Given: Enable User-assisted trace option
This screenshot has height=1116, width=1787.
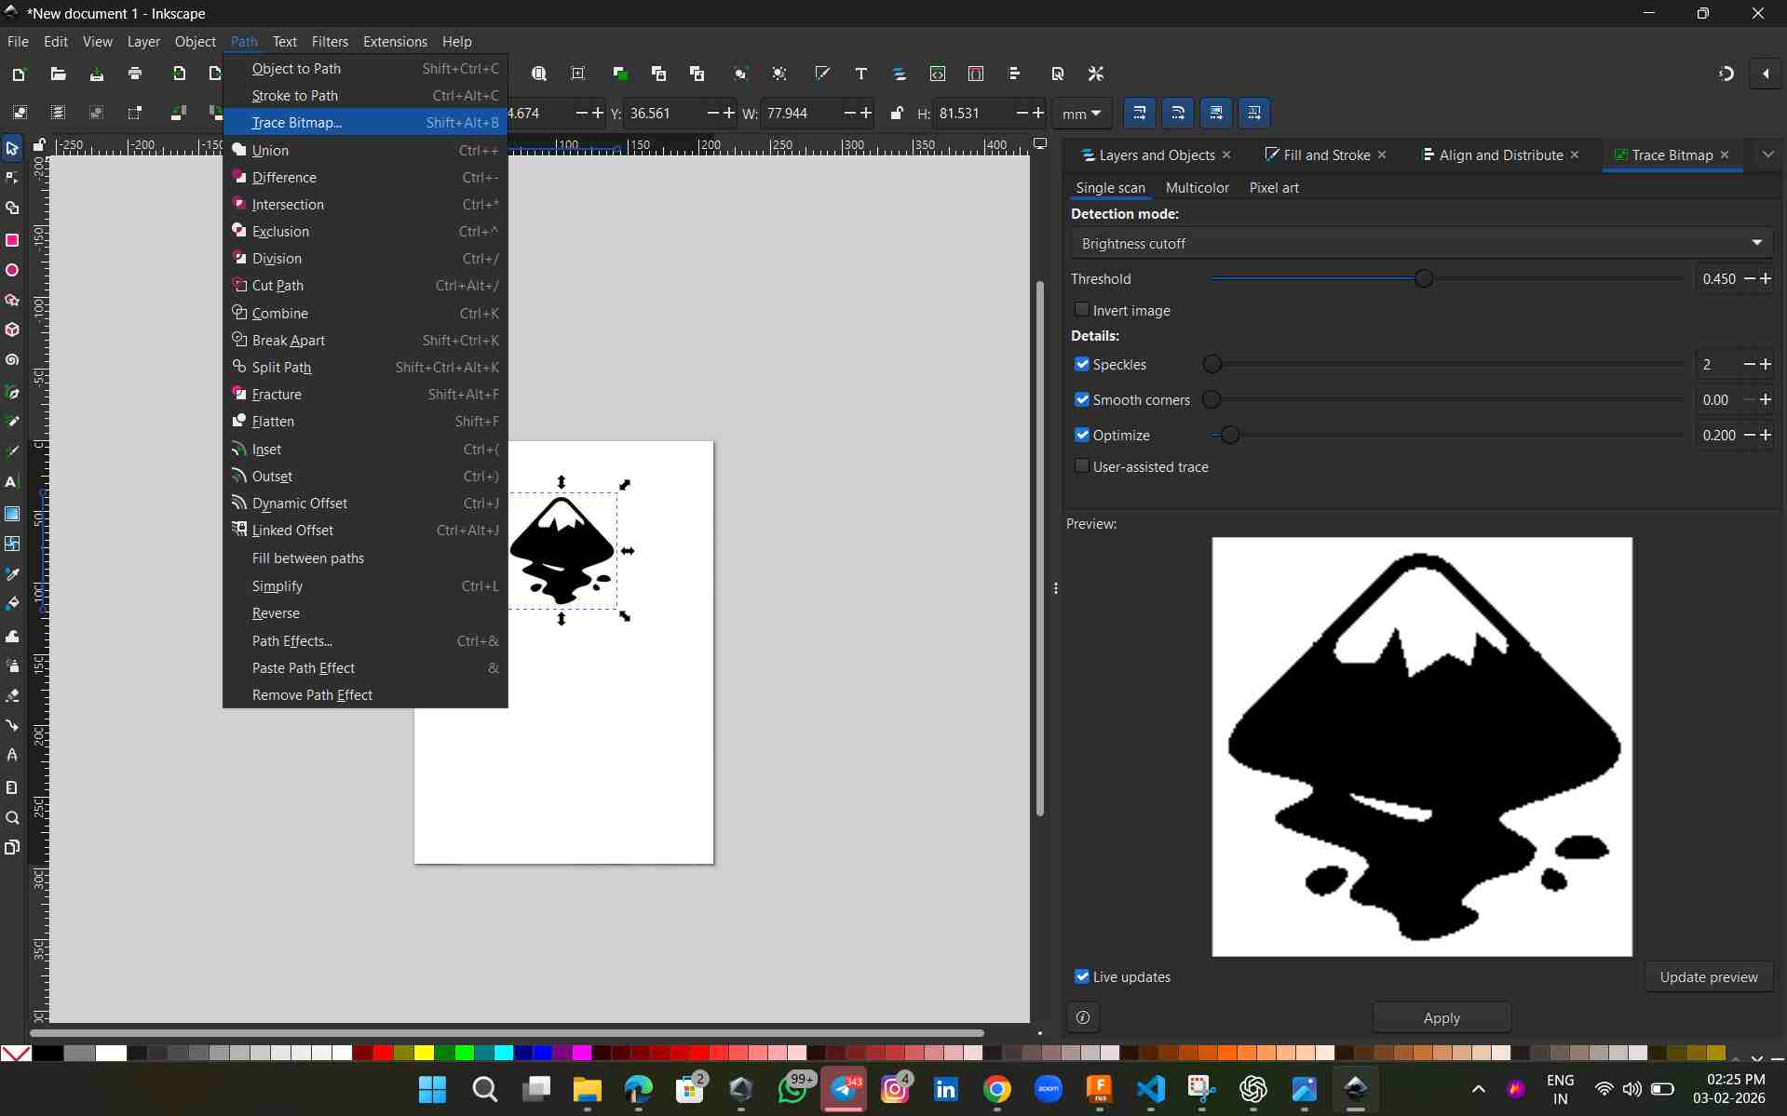Looking at the screenshot, I should tap(1081, 466).
